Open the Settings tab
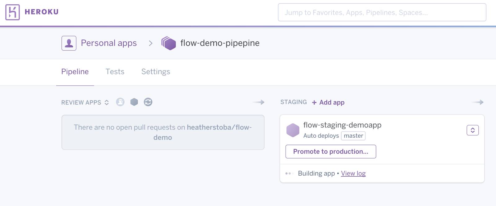The height and width of the screenshot is (206, 496). [156, 72]
